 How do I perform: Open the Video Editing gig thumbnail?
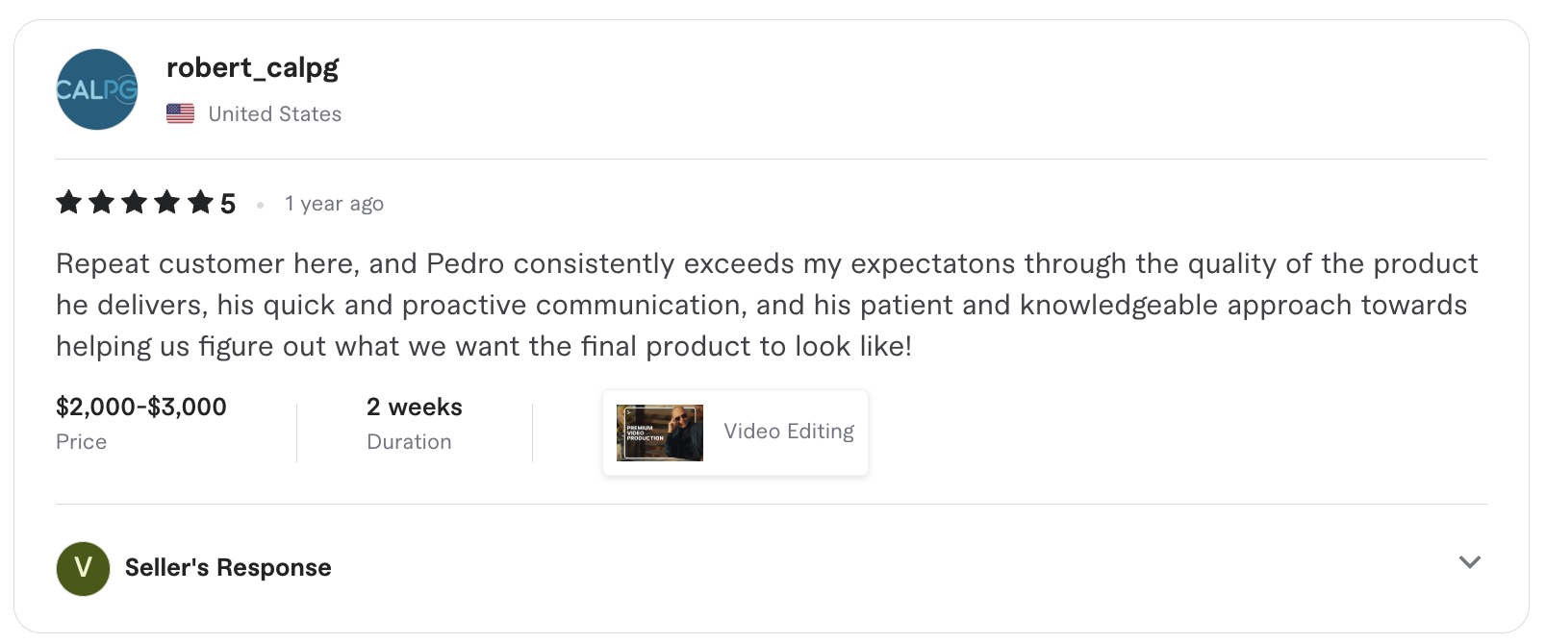click(x=659, y=433)
